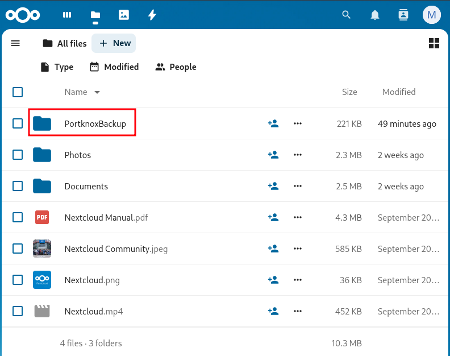The width and height of the screenshot is (450, 356).
Task: Show notifications bell
Action: (x=375, y=15)
